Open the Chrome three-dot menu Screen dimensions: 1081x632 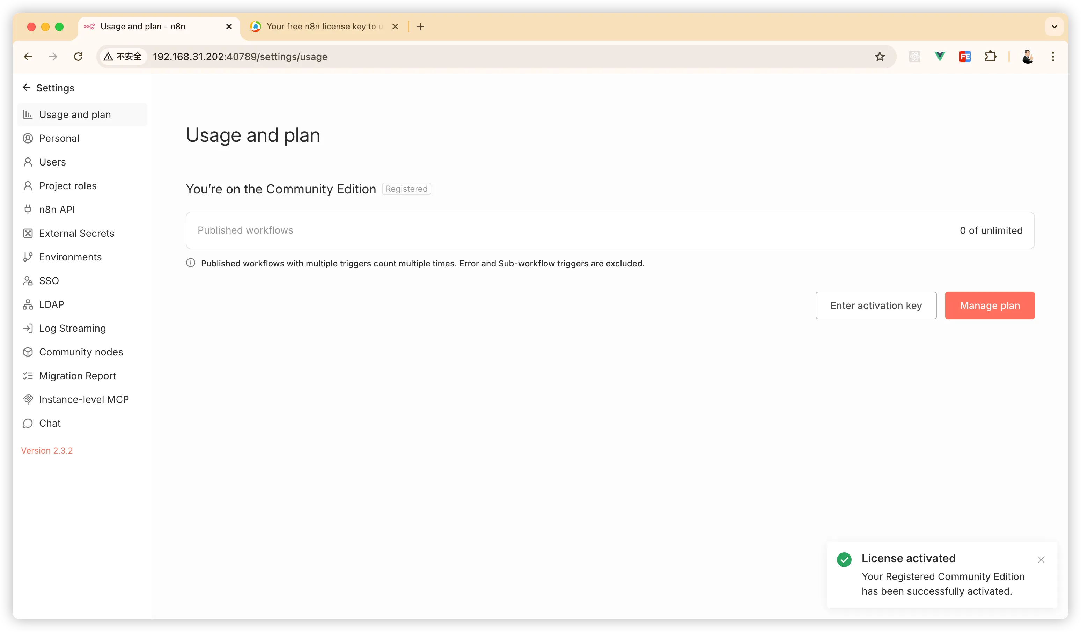pos(1053,57)
